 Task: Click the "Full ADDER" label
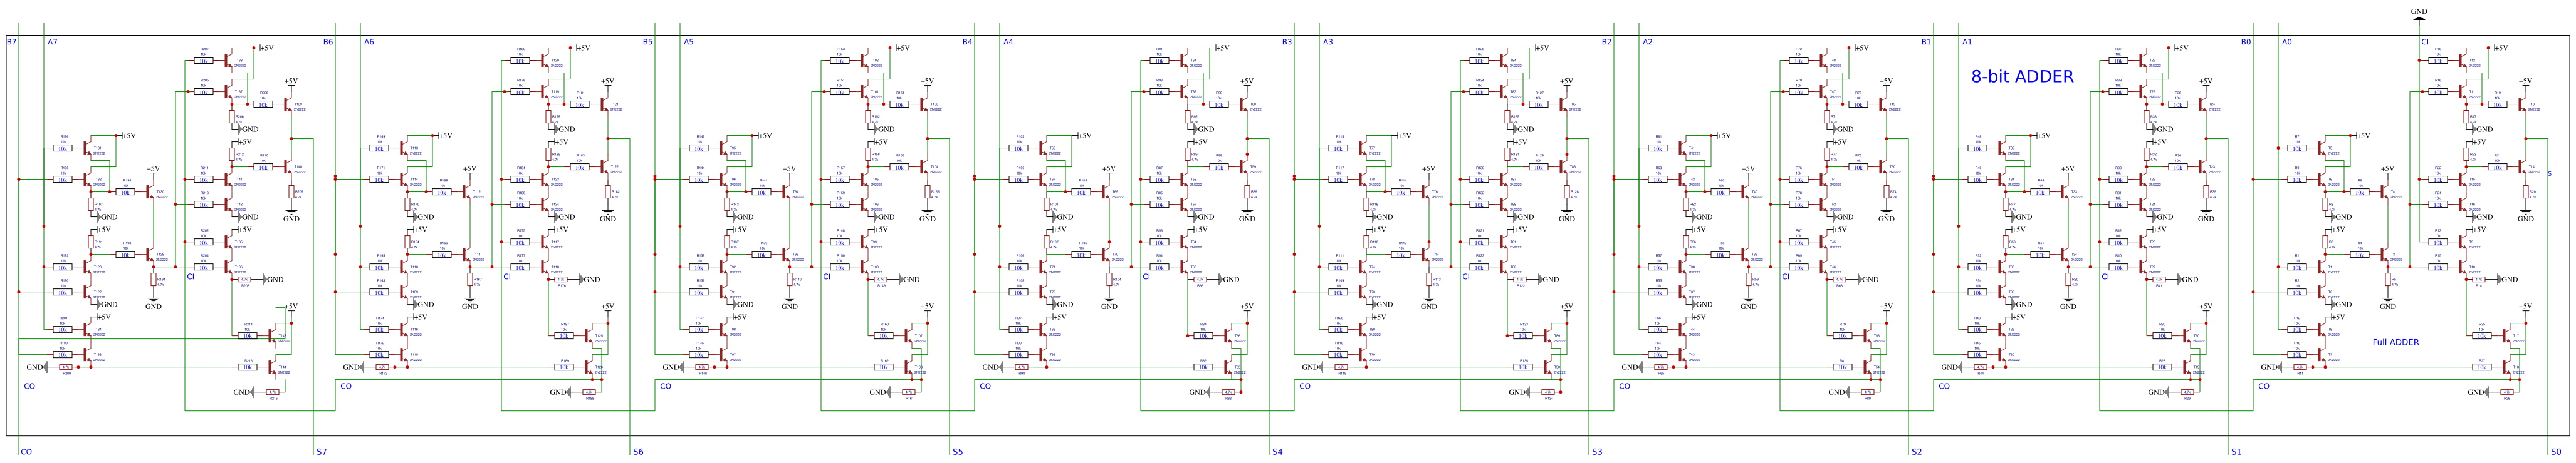coord(2396,342)
